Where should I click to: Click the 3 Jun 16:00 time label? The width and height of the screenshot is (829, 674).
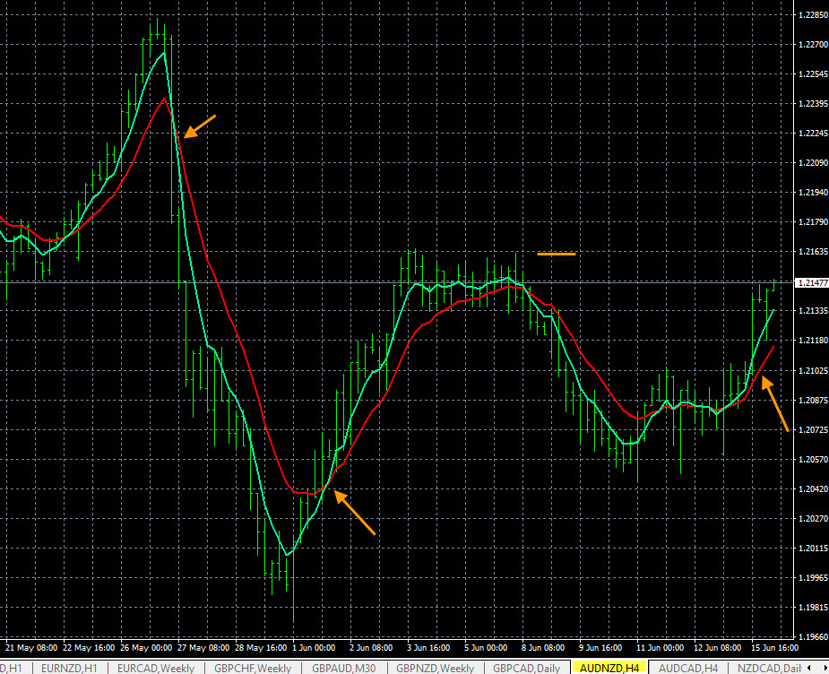(428, 648)
